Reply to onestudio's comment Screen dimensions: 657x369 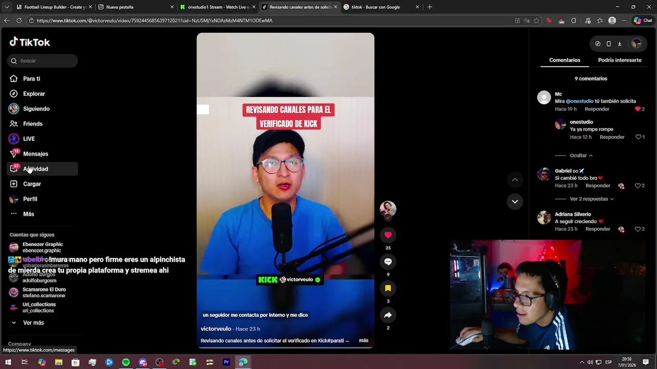[612, 137]
